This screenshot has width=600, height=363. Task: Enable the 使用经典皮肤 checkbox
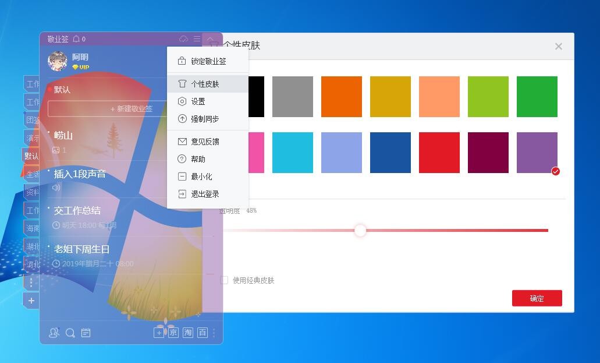click(224, 280)
